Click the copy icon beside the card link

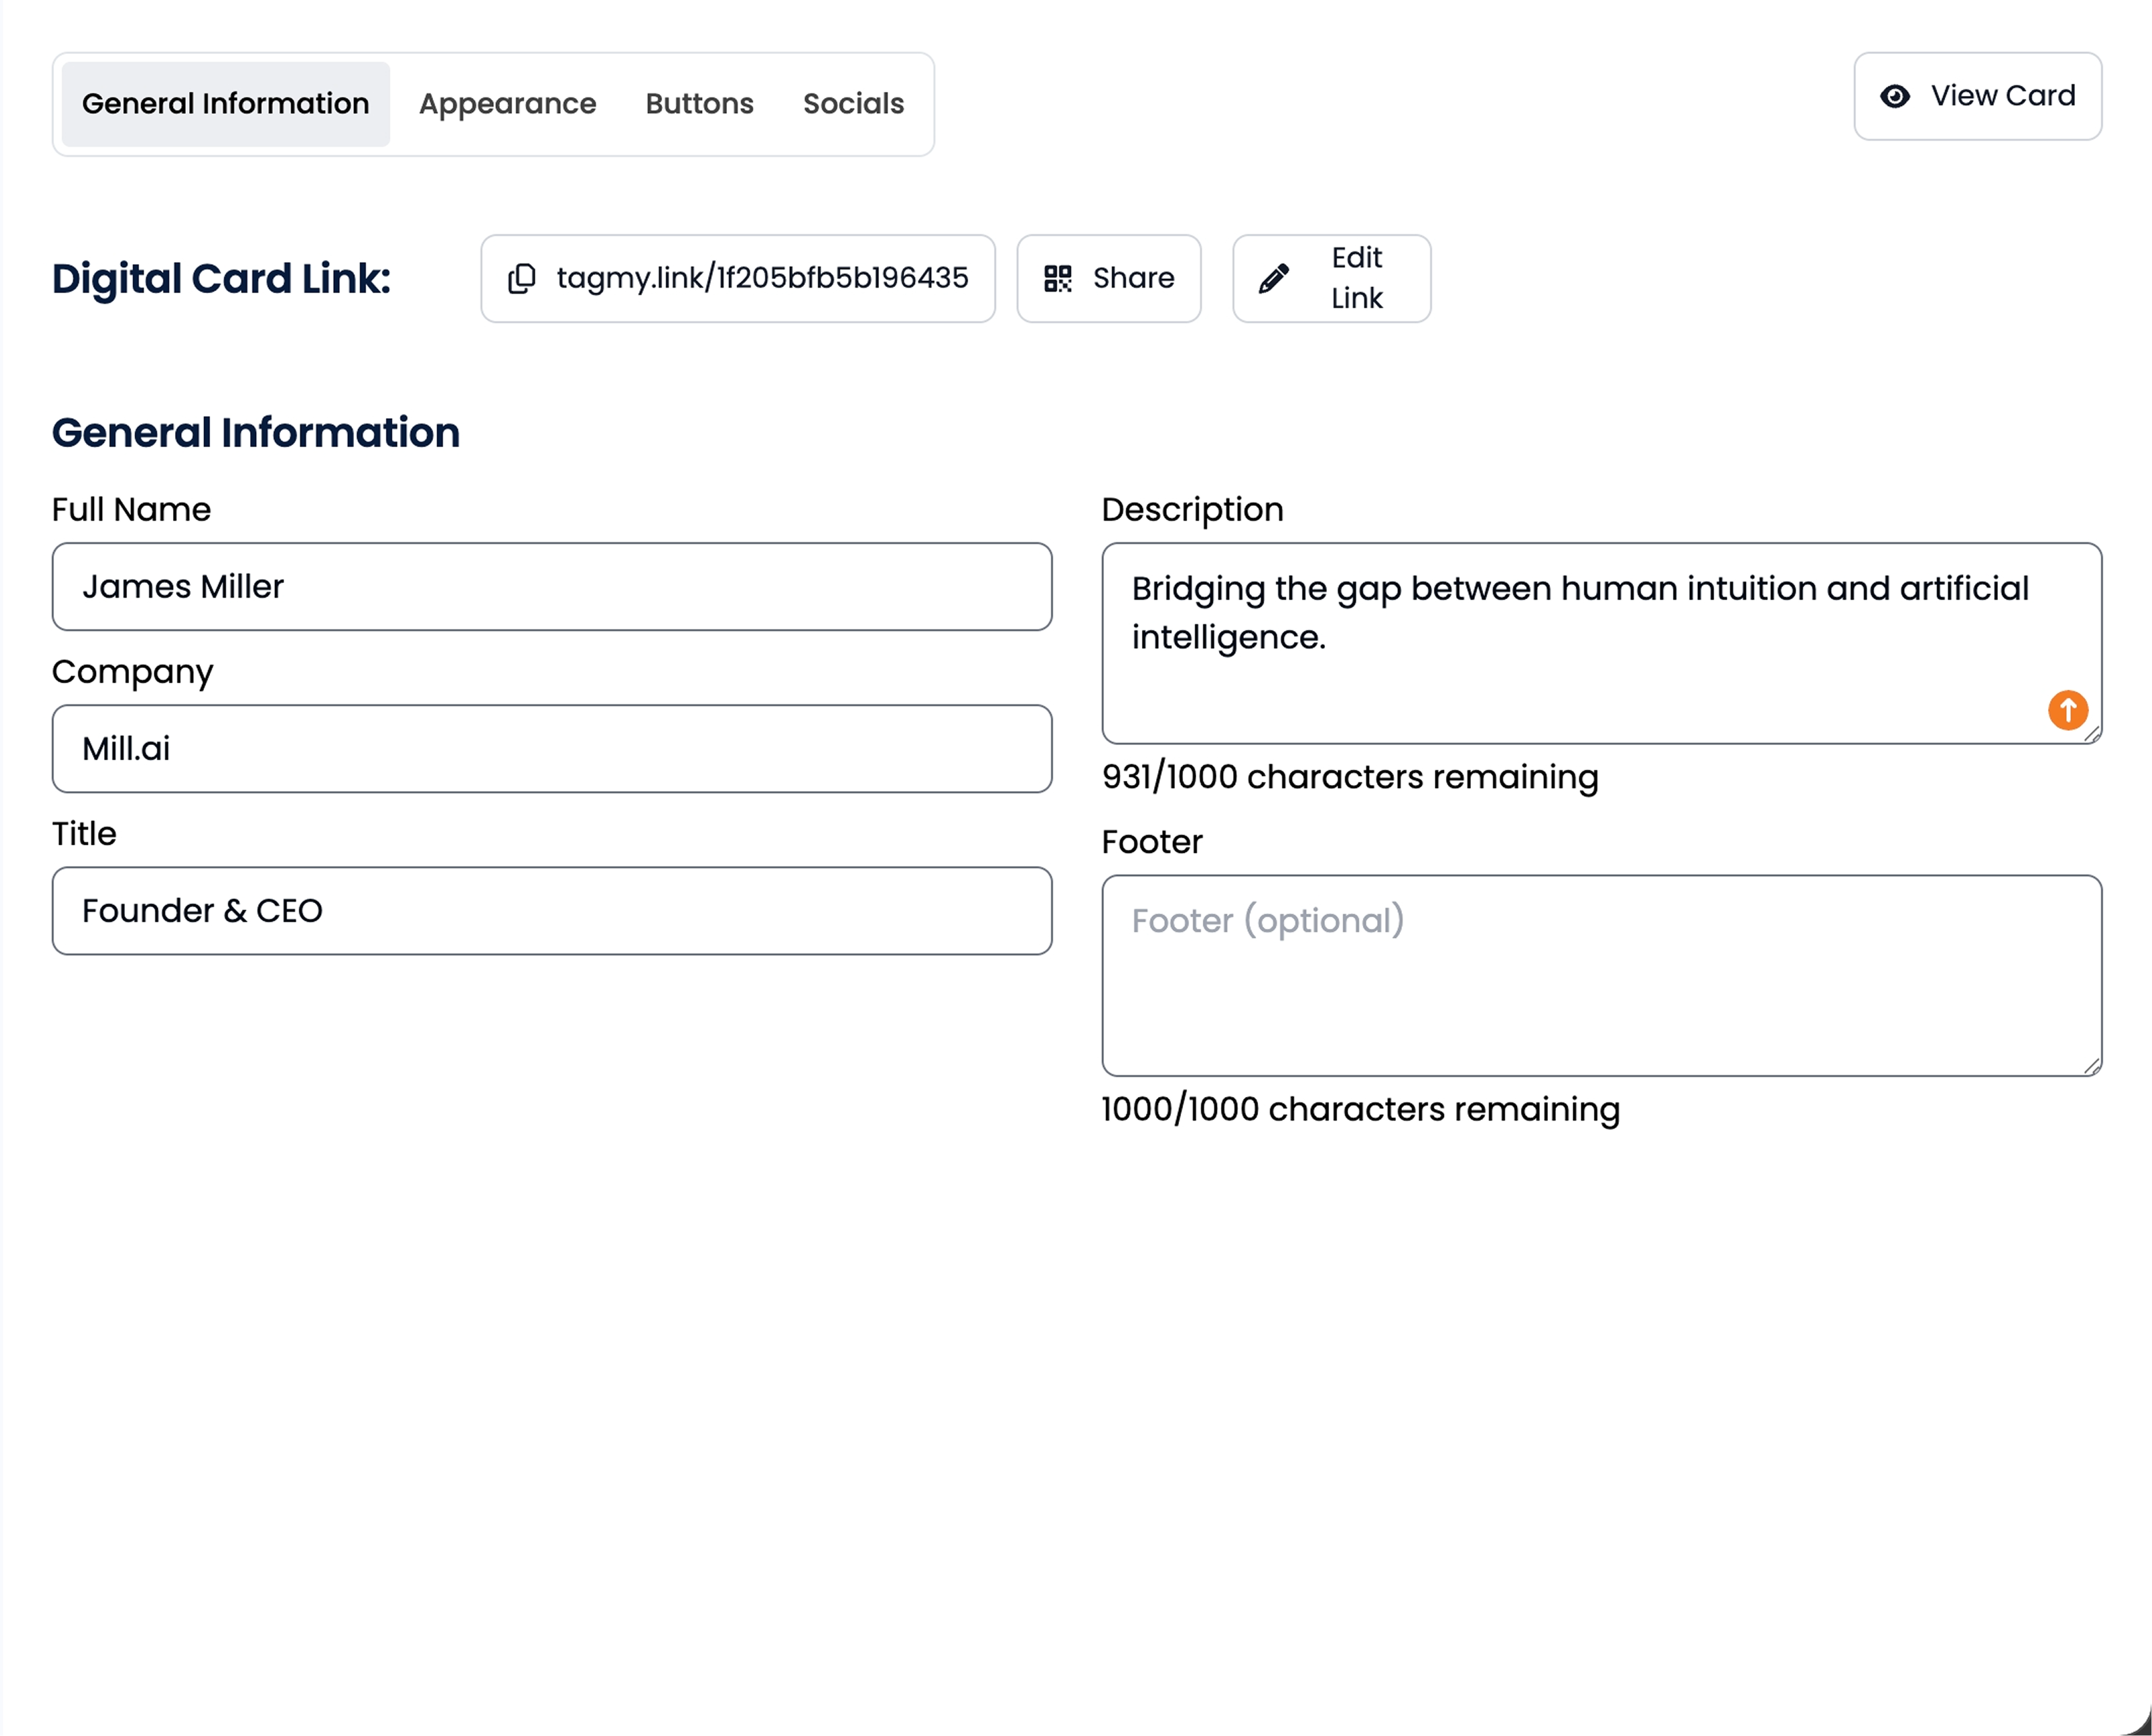point(522,279)
